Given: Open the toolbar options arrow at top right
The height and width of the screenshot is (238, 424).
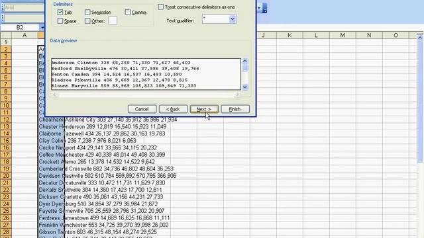Looking at the screenshot, I should [265, 8].
